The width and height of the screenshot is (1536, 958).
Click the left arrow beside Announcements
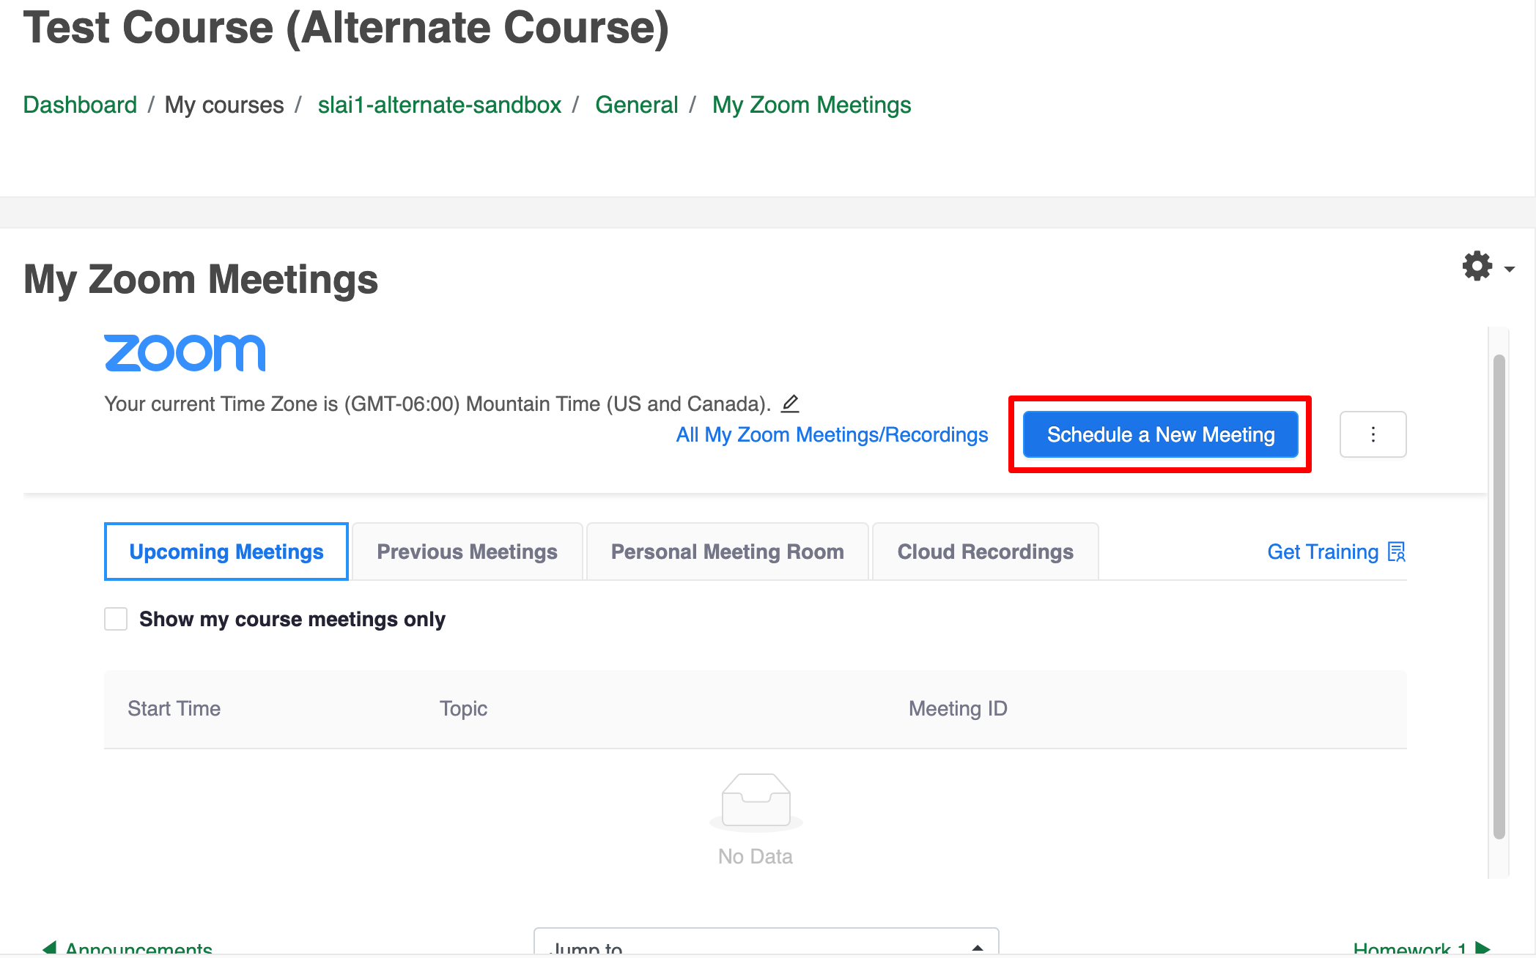[x=49, y=948]
